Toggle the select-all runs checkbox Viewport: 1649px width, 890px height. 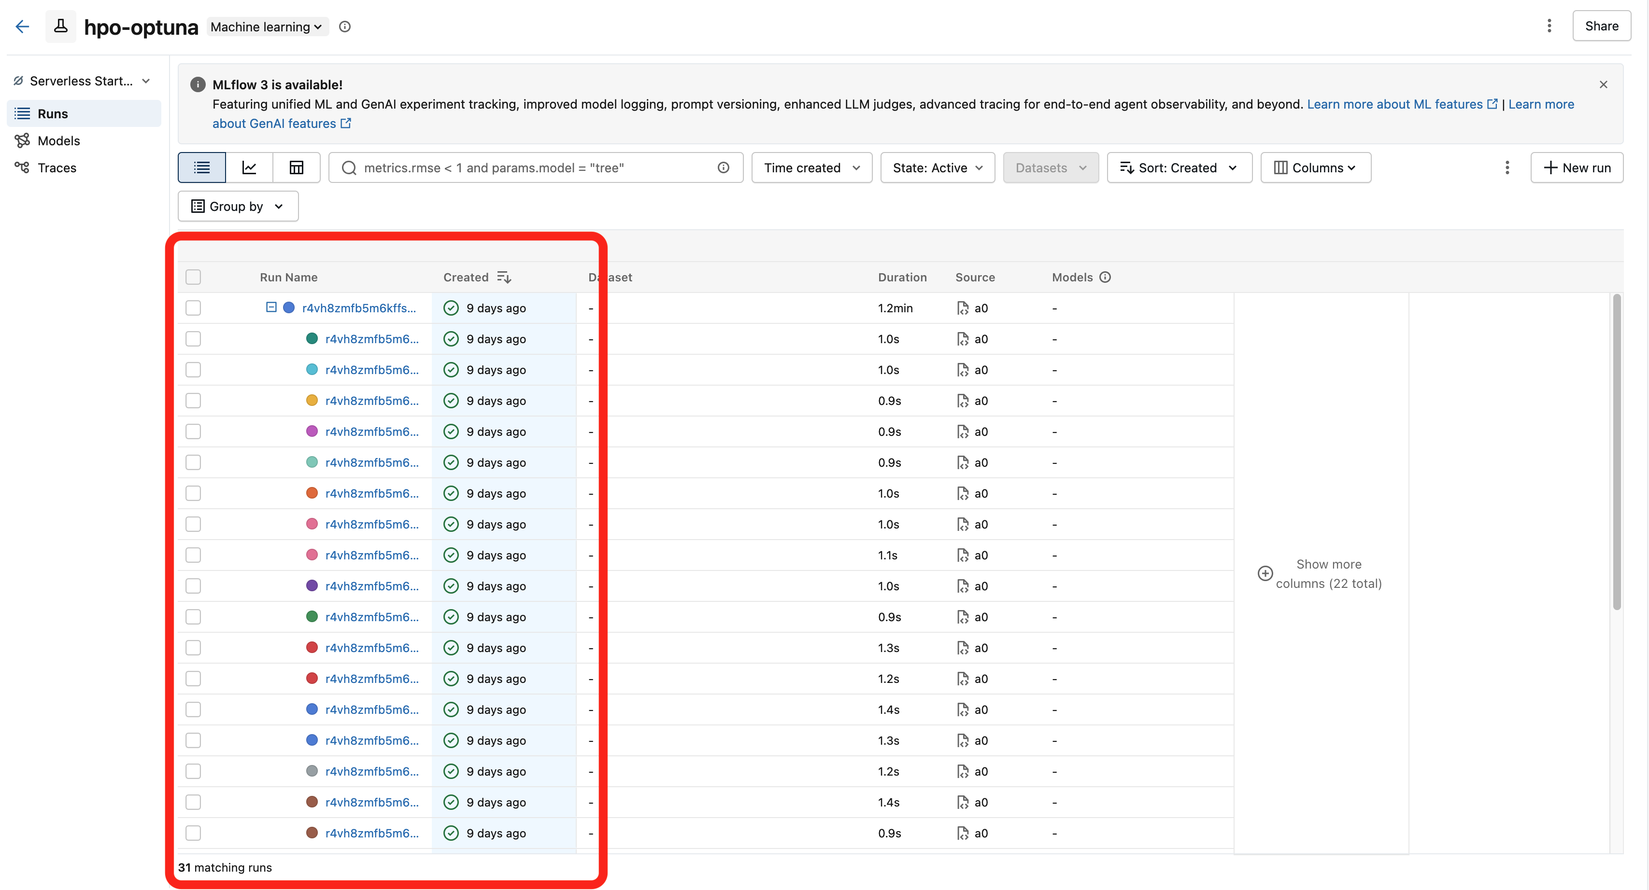pos(193,277)
